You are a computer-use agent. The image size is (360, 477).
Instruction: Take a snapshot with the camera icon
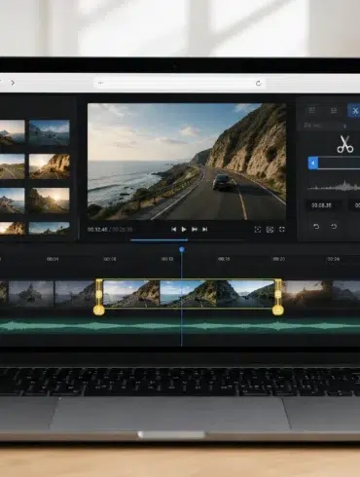point(270,230)
